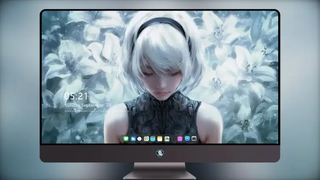This screenshot has width=320, height=180.
Task: Click the Sunday September 28 date text
Action: 88,105
